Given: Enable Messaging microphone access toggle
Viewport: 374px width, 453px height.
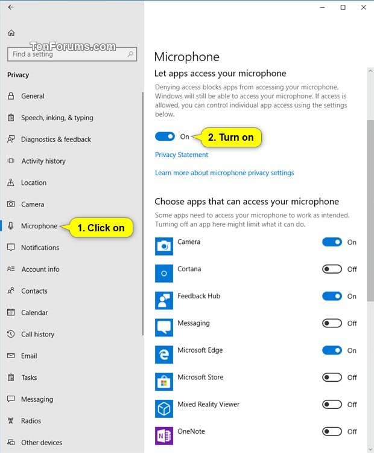Looking at the screenshot, I should pos(332,323).
